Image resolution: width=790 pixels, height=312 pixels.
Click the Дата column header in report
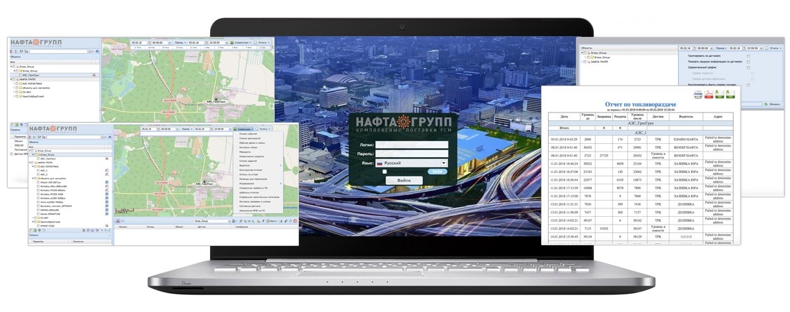pos(564,116)
